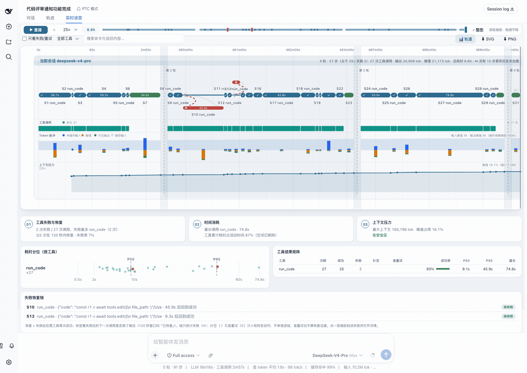Click first red failure marker on scrubber
Image resolution: width=527 pixels, height=373 pixels.
click(x=227, y=30)
